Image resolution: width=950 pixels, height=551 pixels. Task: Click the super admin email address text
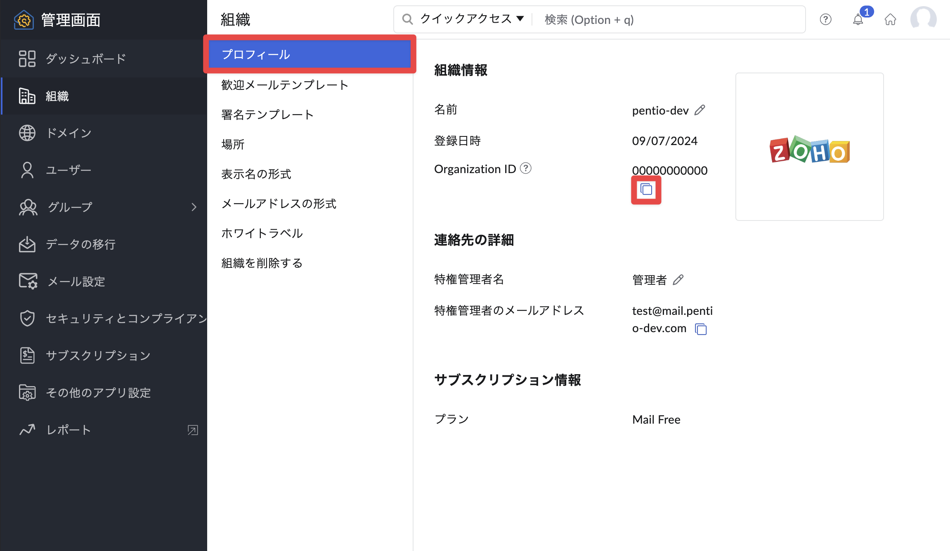click(672, 319)
